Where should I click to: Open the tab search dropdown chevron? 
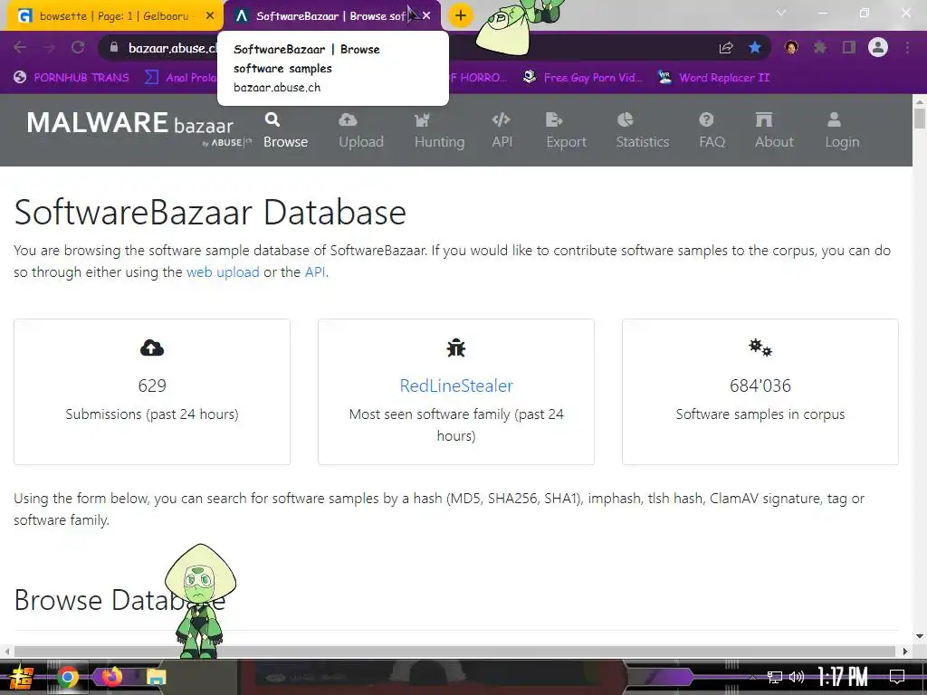pos(781,13)
